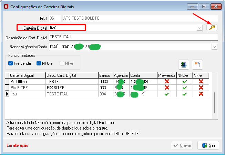
Task: Click the disabled NF-e checkbox
Action: pos(62,63)
